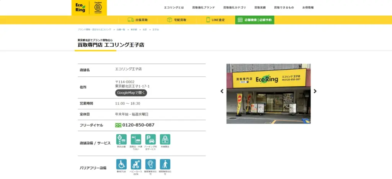392x179 pixels.
Task: Click the foreign currency service icon
Action: tap(165, 140)
